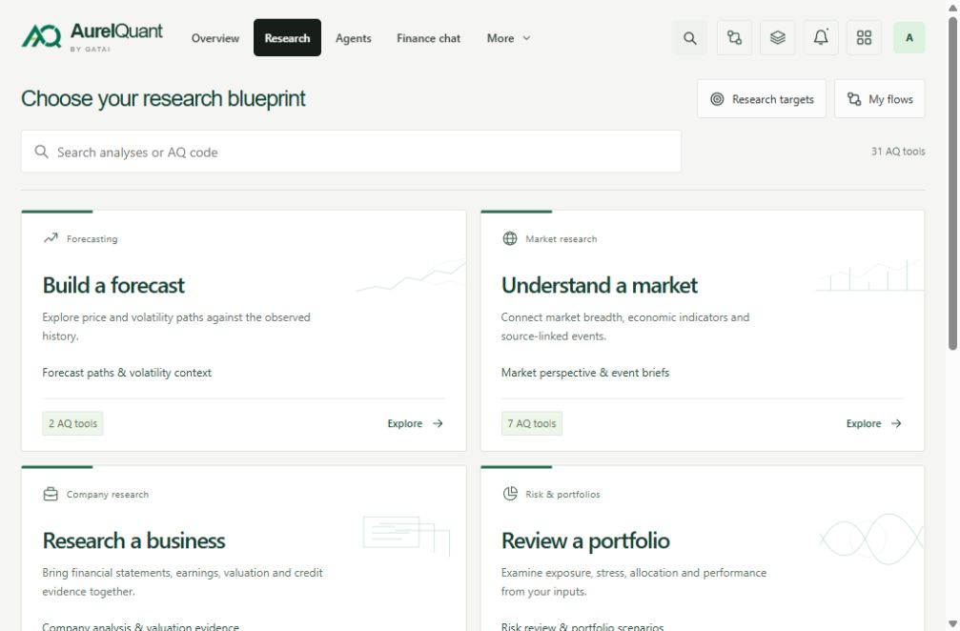Click the AurelQuant logo

[x=92, y=37]
